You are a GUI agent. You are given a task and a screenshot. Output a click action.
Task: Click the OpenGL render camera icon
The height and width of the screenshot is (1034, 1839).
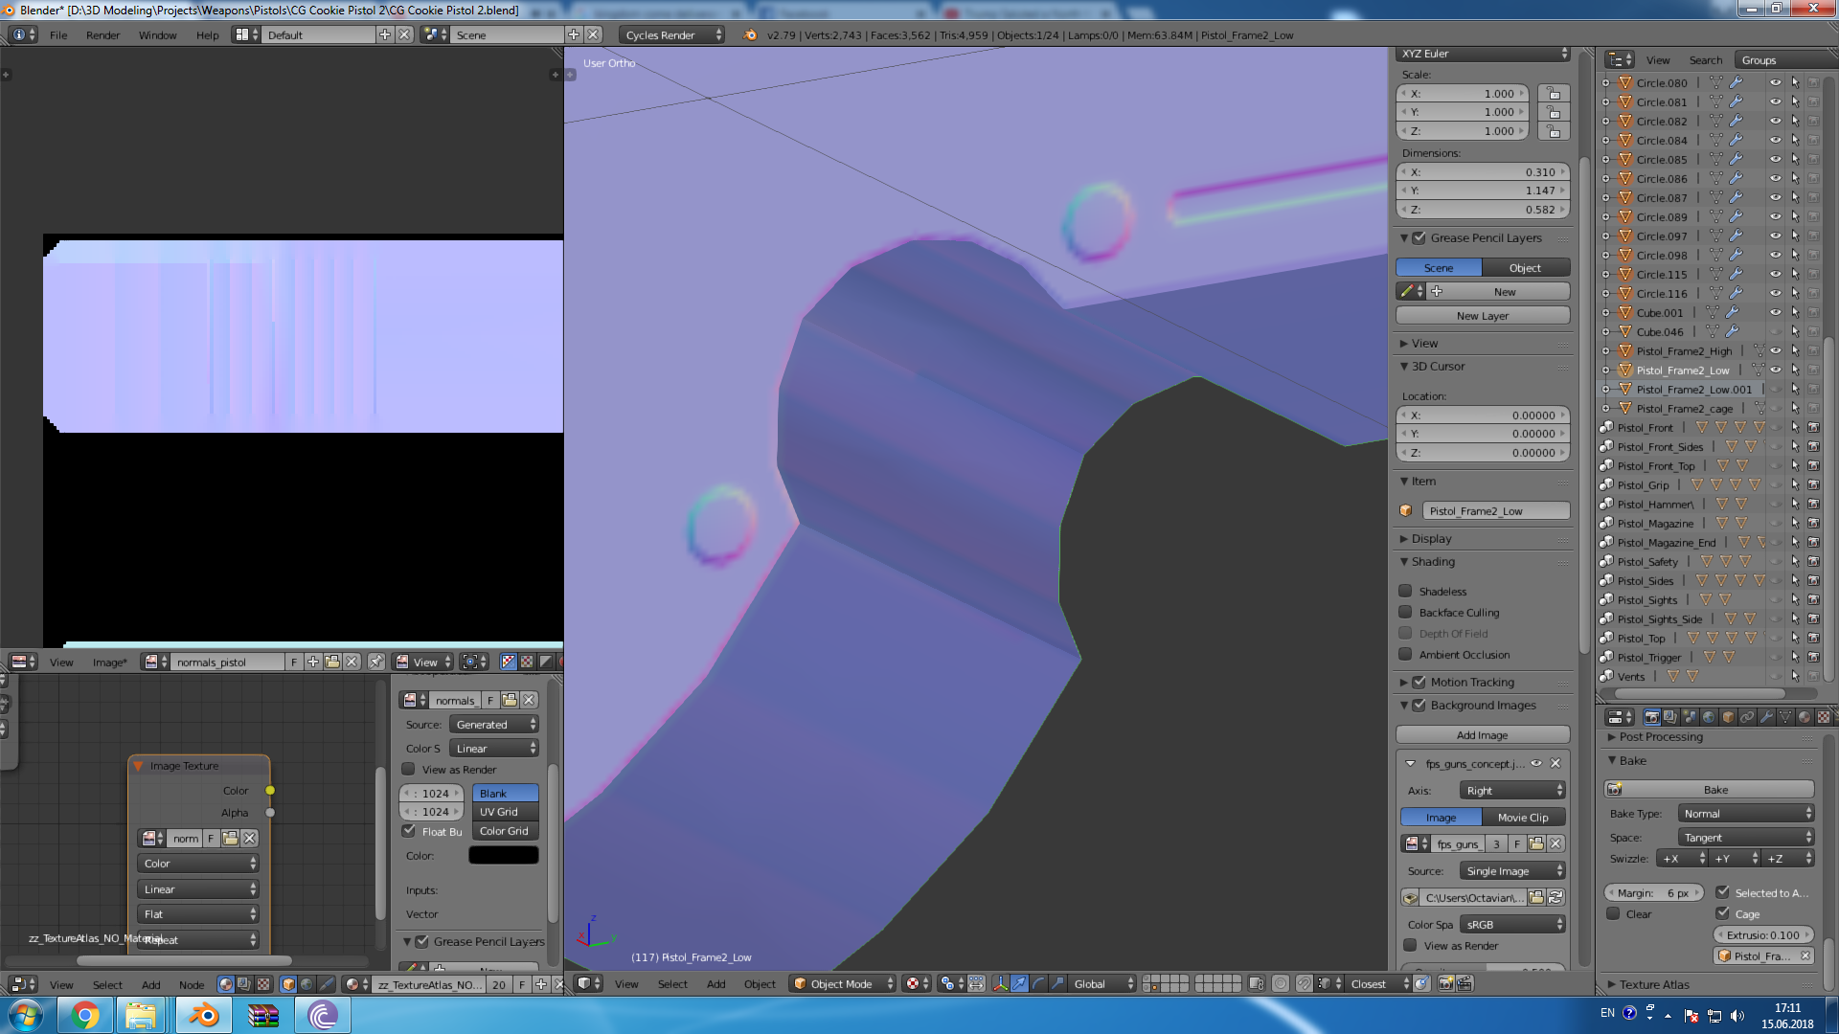coord(1446,983)
